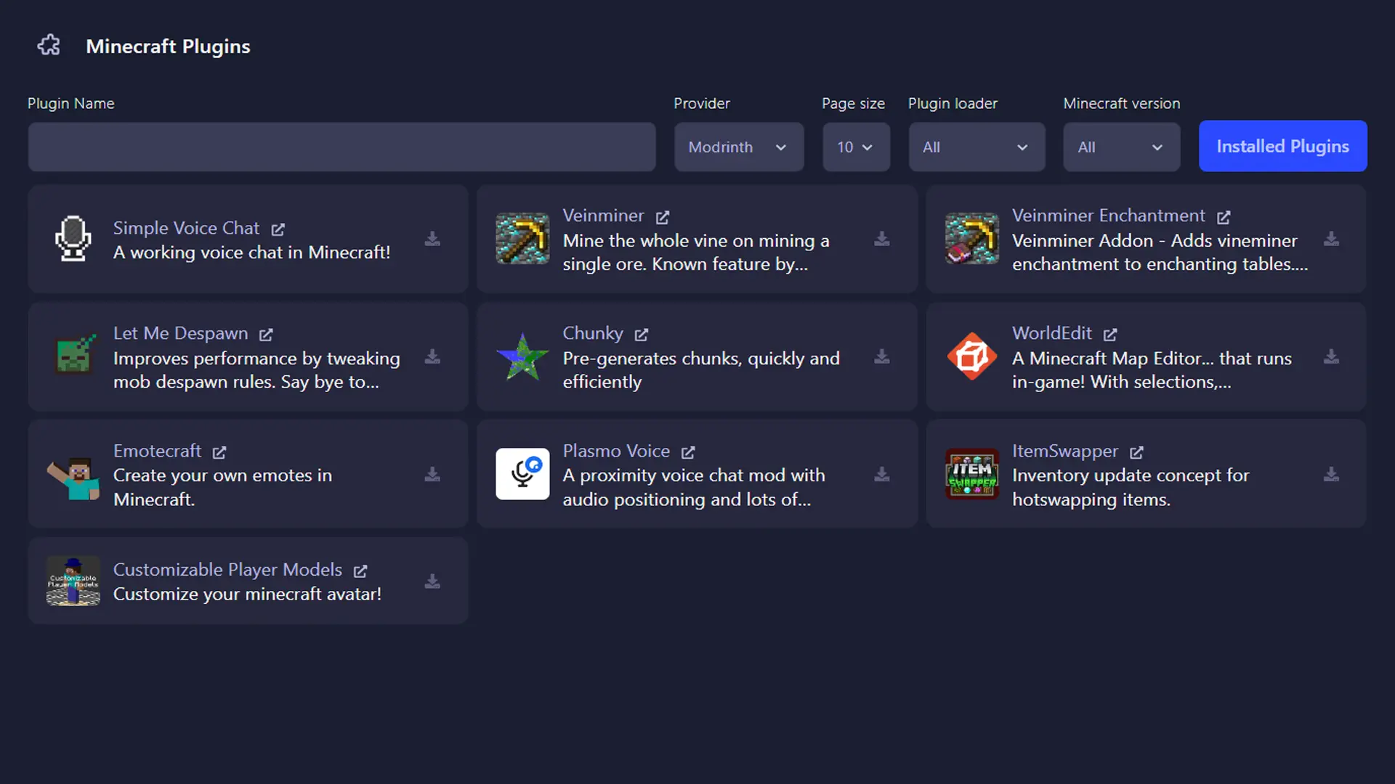Select the Veinminer Enchantment card

pos(1144,239)
